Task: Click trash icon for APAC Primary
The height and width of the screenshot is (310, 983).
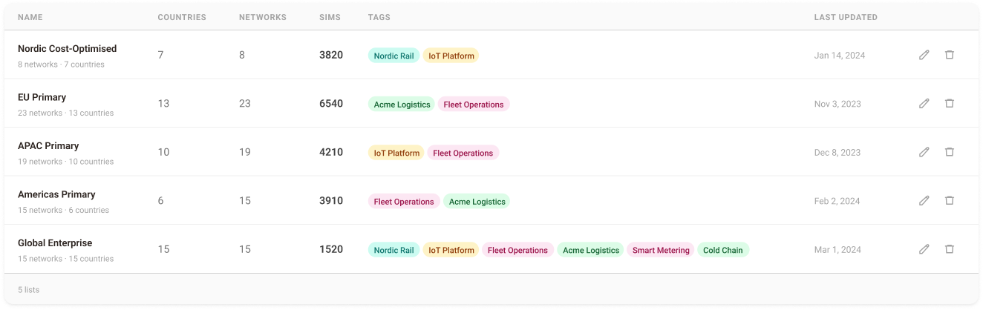Action: pyautogui.click(x=949, y=152)
